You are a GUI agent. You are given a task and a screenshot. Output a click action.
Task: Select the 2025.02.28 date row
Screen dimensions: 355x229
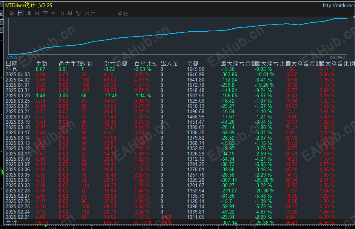tap(18, 191)
